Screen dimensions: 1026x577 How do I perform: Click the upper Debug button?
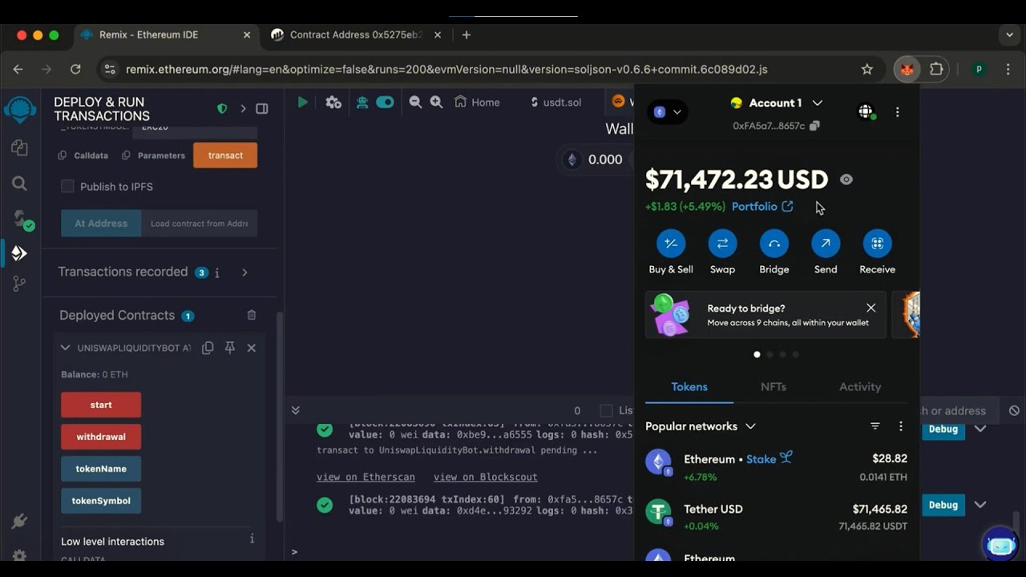[943, 429]
